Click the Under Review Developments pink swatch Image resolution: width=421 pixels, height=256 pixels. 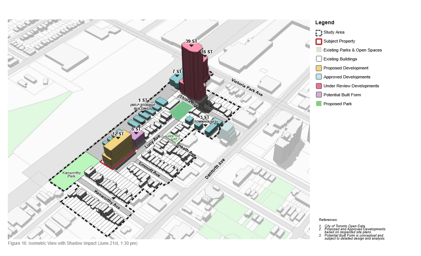pos(318,86)
